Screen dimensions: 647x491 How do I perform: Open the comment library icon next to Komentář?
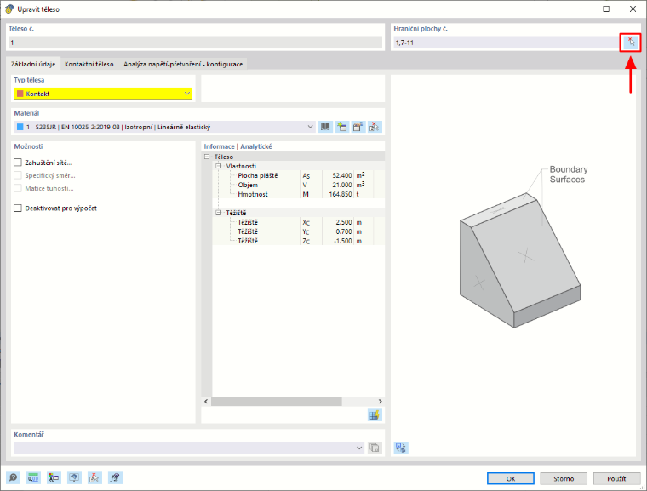375,448
